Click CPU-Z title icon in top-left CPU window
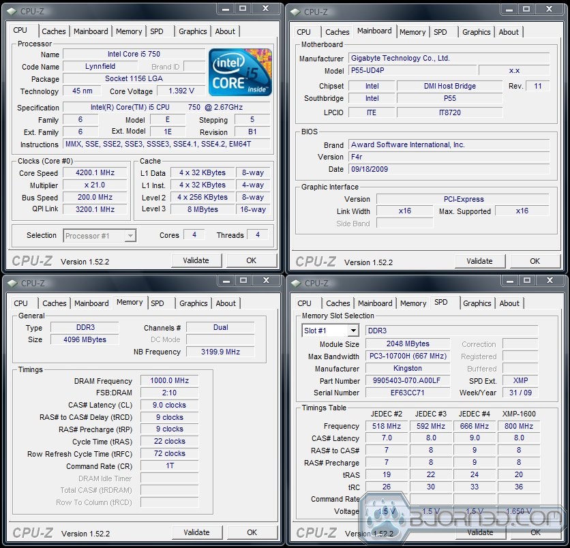 pyautogui.click(x=12, y=12)
